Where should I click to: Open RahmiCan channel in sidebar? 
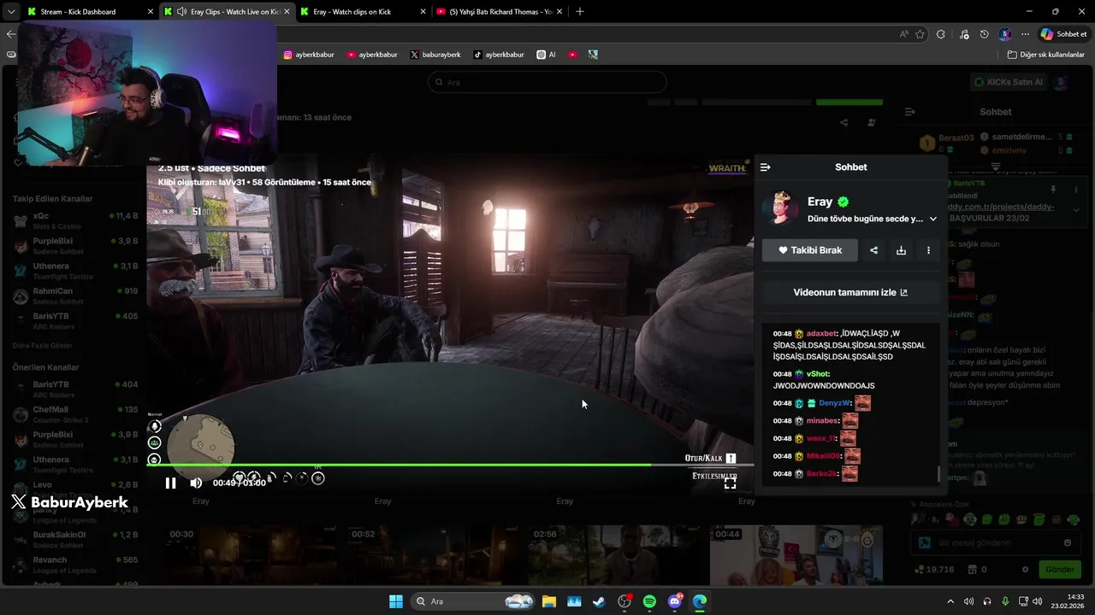click(75, 296)
